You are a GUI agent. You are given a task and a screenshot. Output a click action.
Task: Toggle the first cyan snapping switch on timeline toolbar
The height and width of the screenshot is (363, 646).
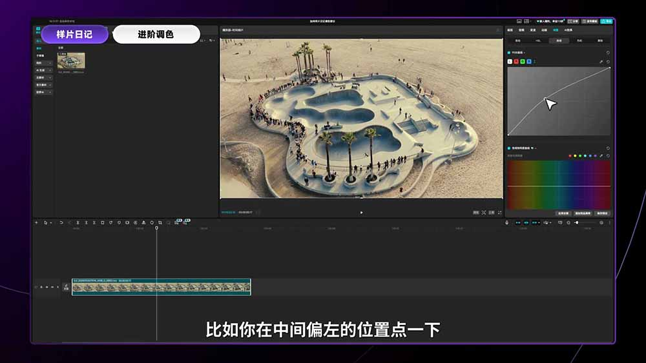[518, 223]
